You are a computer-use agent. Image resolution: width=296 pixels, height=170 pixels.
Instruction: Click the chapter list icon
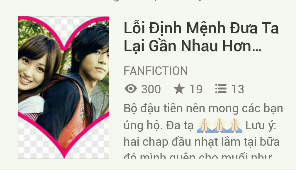pos(221,89)
